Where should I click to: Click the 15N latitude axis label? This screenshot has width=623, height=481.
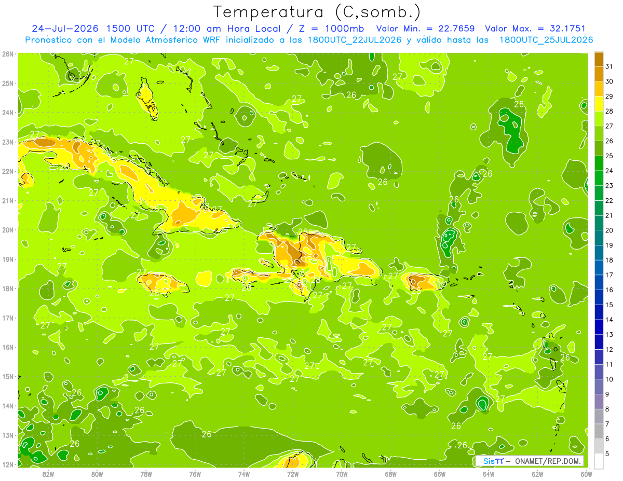click(x=8, y=376)
